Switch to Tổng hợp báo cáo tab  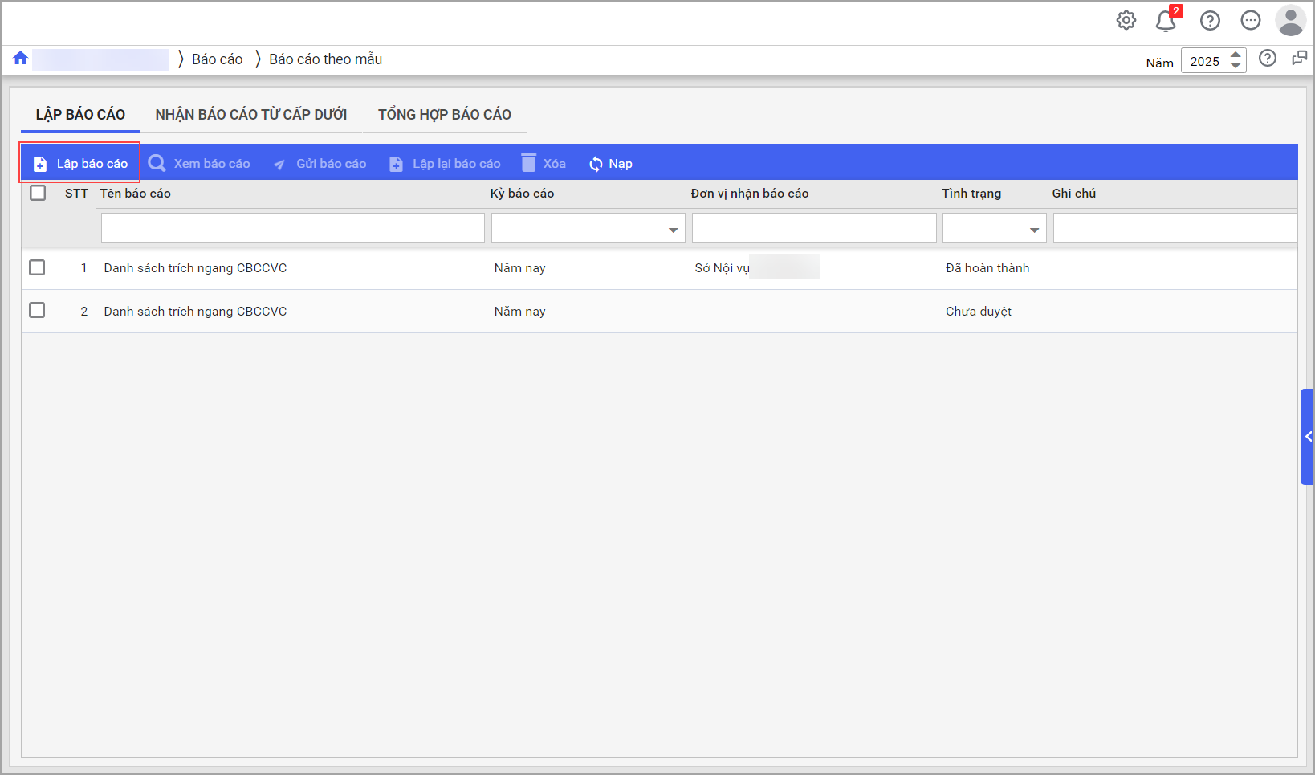pos(444,115)
